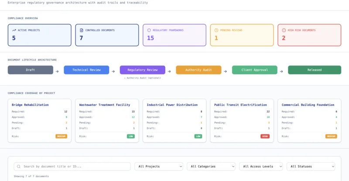Click the Pending Reviews clock icon
Screen dimensions: 349x181
[217, 30]
